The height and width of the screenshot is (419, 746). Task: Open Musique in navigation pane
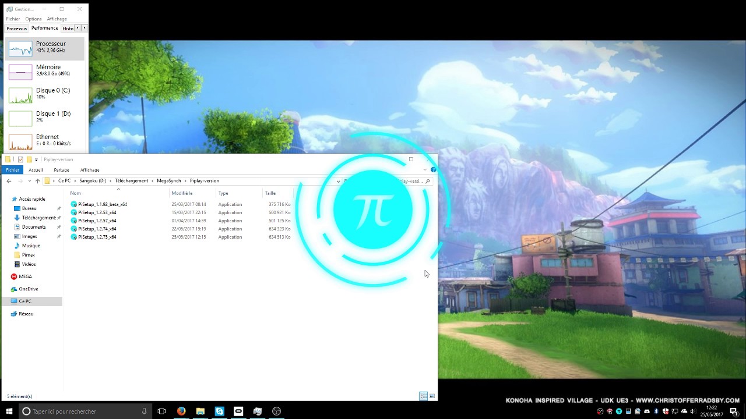click(31, 246)
